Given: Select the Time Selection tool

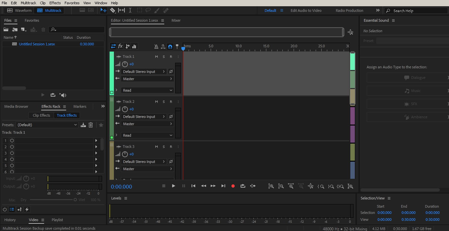Looking at the screenshot, I should tap(130, 11).
